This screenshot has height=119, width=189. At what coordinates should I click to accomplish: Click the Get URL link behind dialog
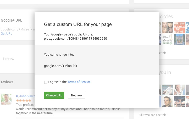[x=6, y=34]
